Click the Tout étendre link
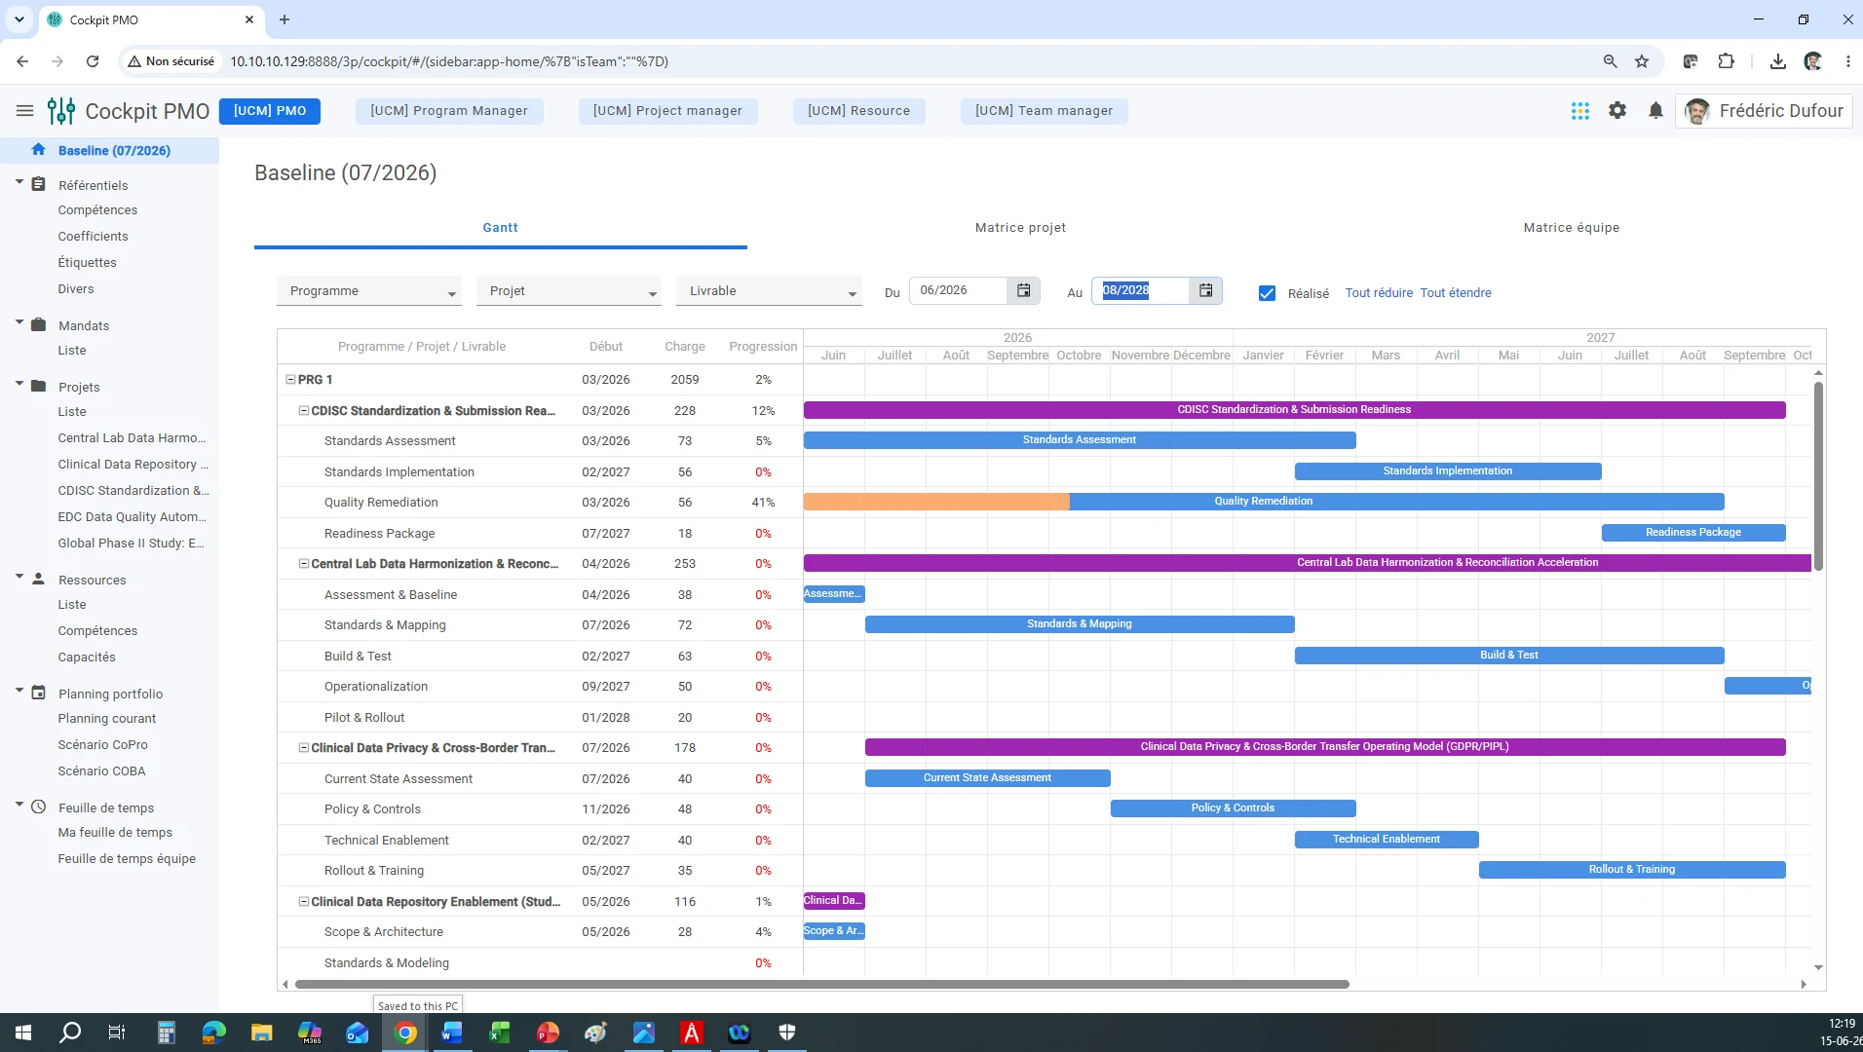 coord(1456,293)
